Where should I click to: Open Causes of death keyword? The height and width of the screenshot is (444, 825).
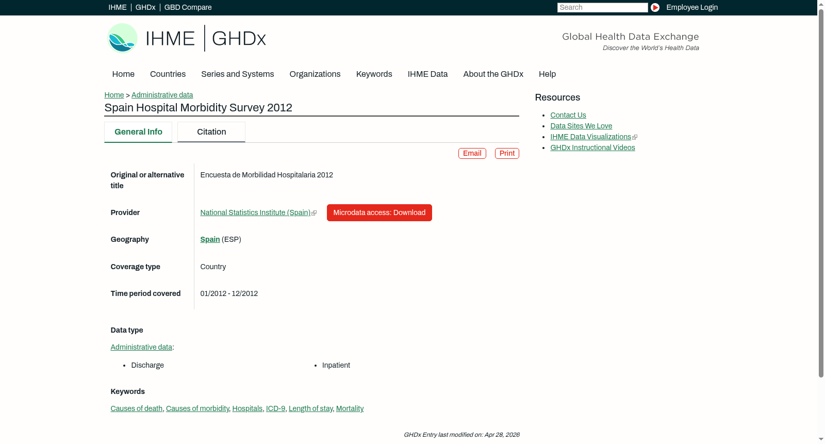pos(136,408)
